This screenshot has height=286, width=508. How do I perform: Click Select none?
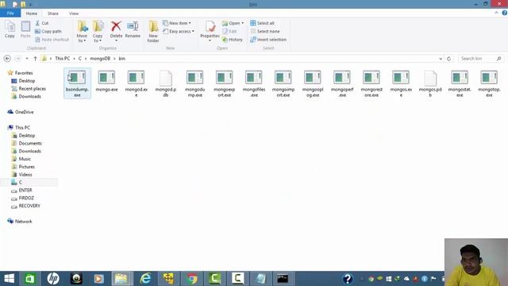(x=265, y=32)
